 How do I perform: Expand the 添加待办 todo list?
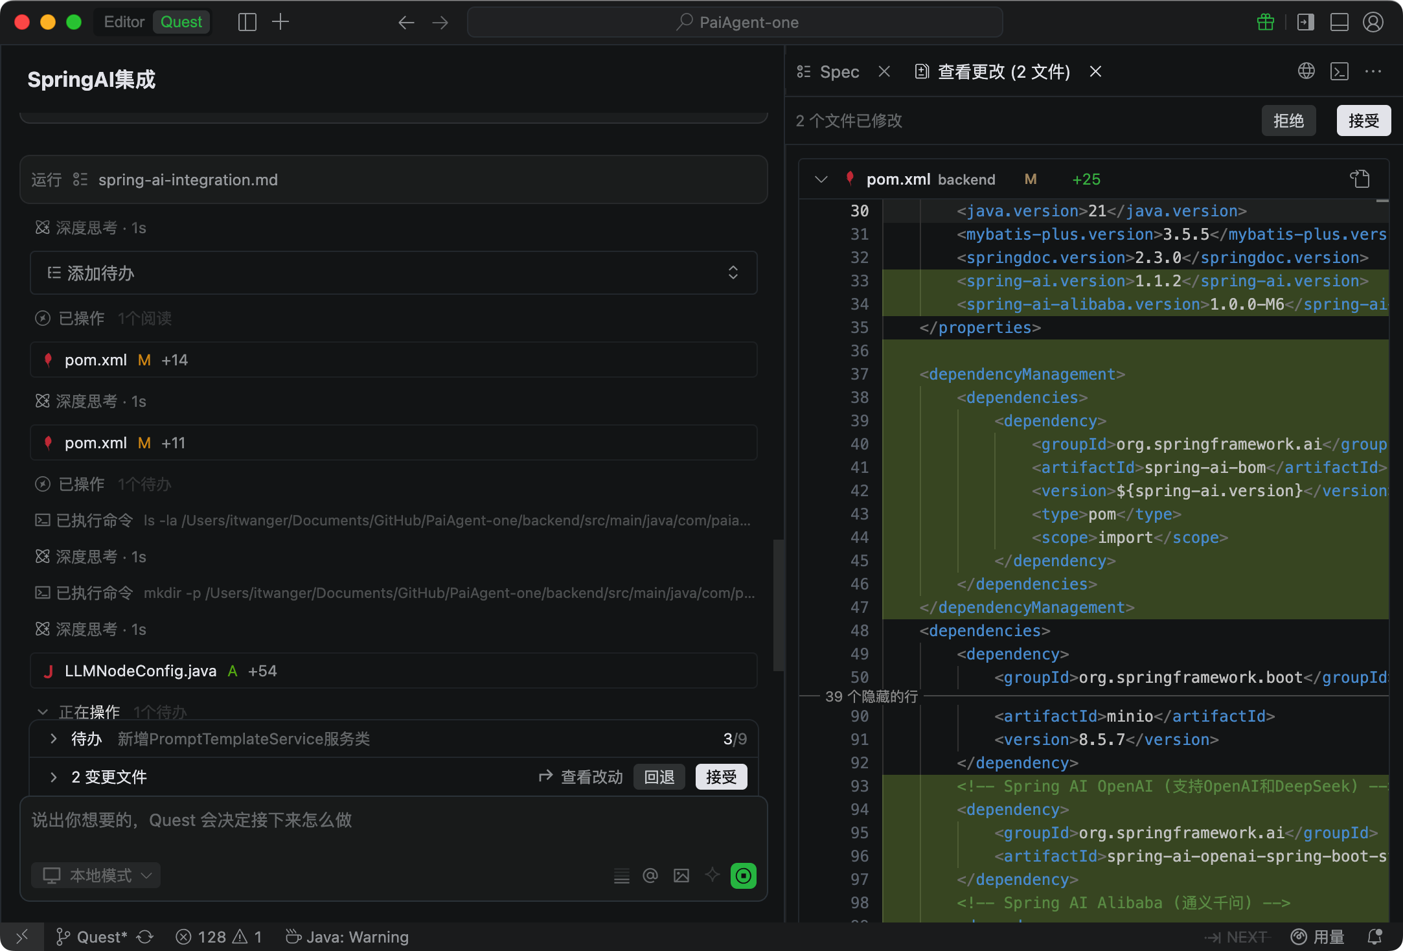tap(733, 273)
